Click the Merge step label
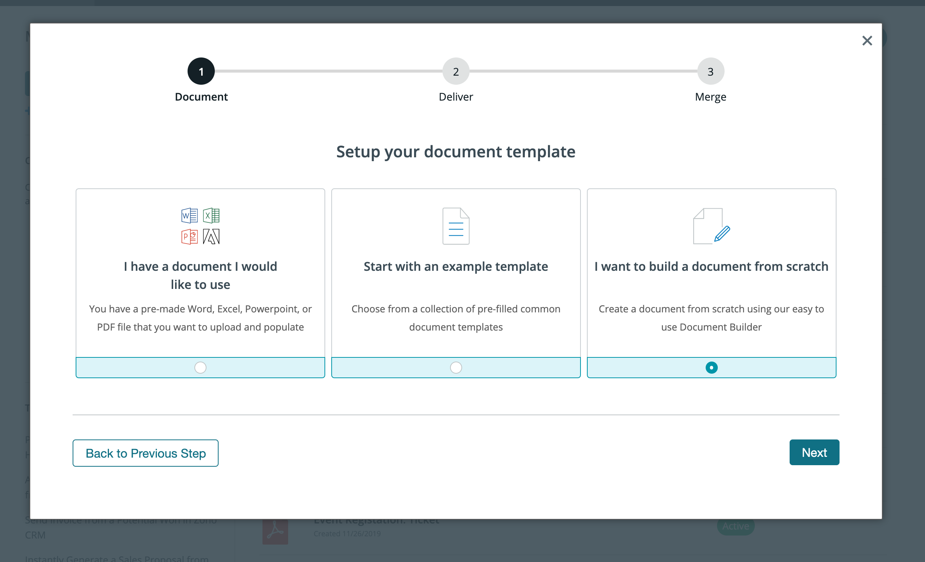This screenshot has height=562, width=925. click(x=711, y=97)
